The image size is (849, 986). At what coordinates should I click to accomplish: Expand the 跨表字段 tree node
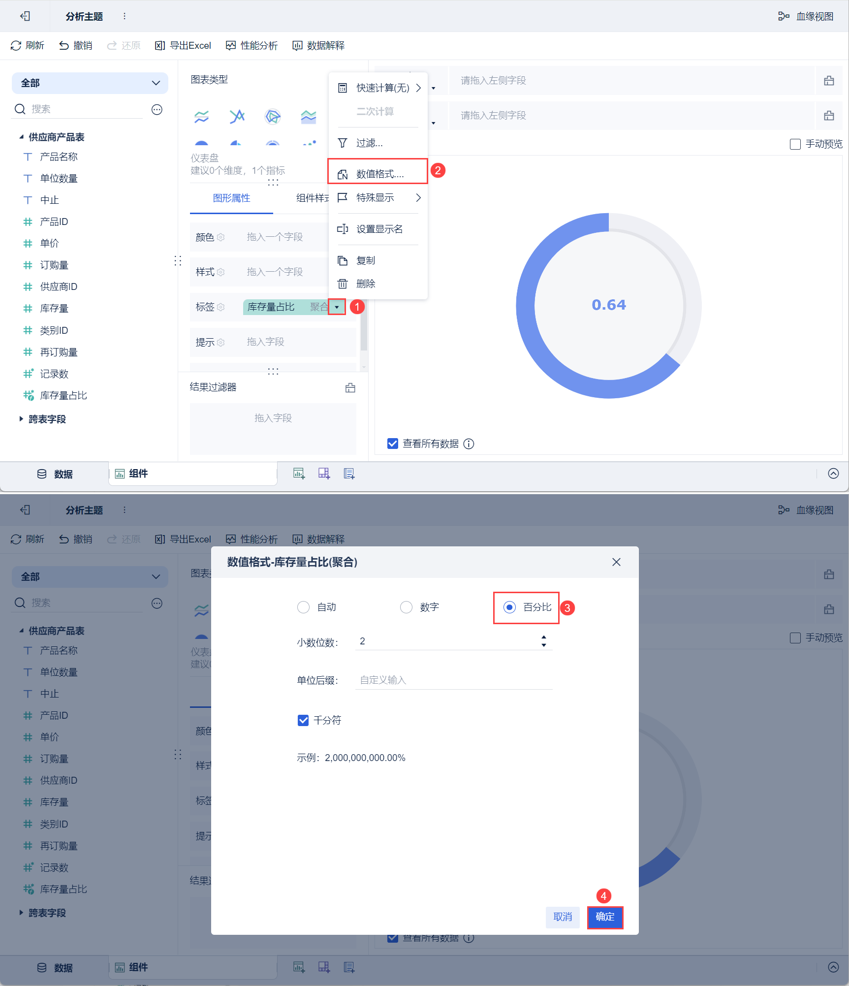click(x=21, y=419)
